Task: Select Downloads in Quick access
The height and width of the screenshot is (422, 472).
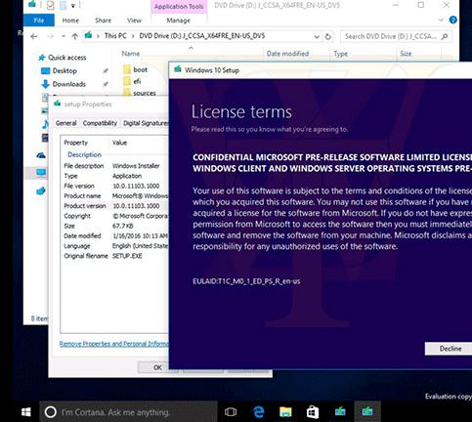Action: coord(69,84)
